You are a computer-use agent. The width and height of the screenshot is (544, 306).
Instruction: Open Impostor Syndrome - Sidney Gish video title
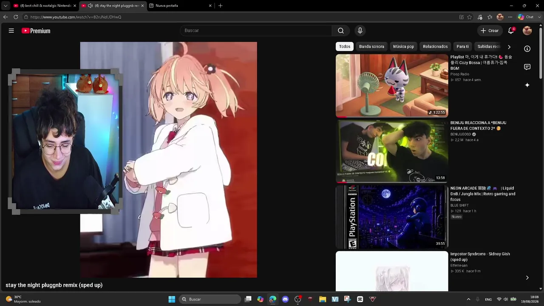point(480,257)
